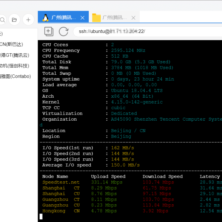Click the '3784 MB (1018 MB Used)' memory value
222x222 pixels.
click(142, 68)
